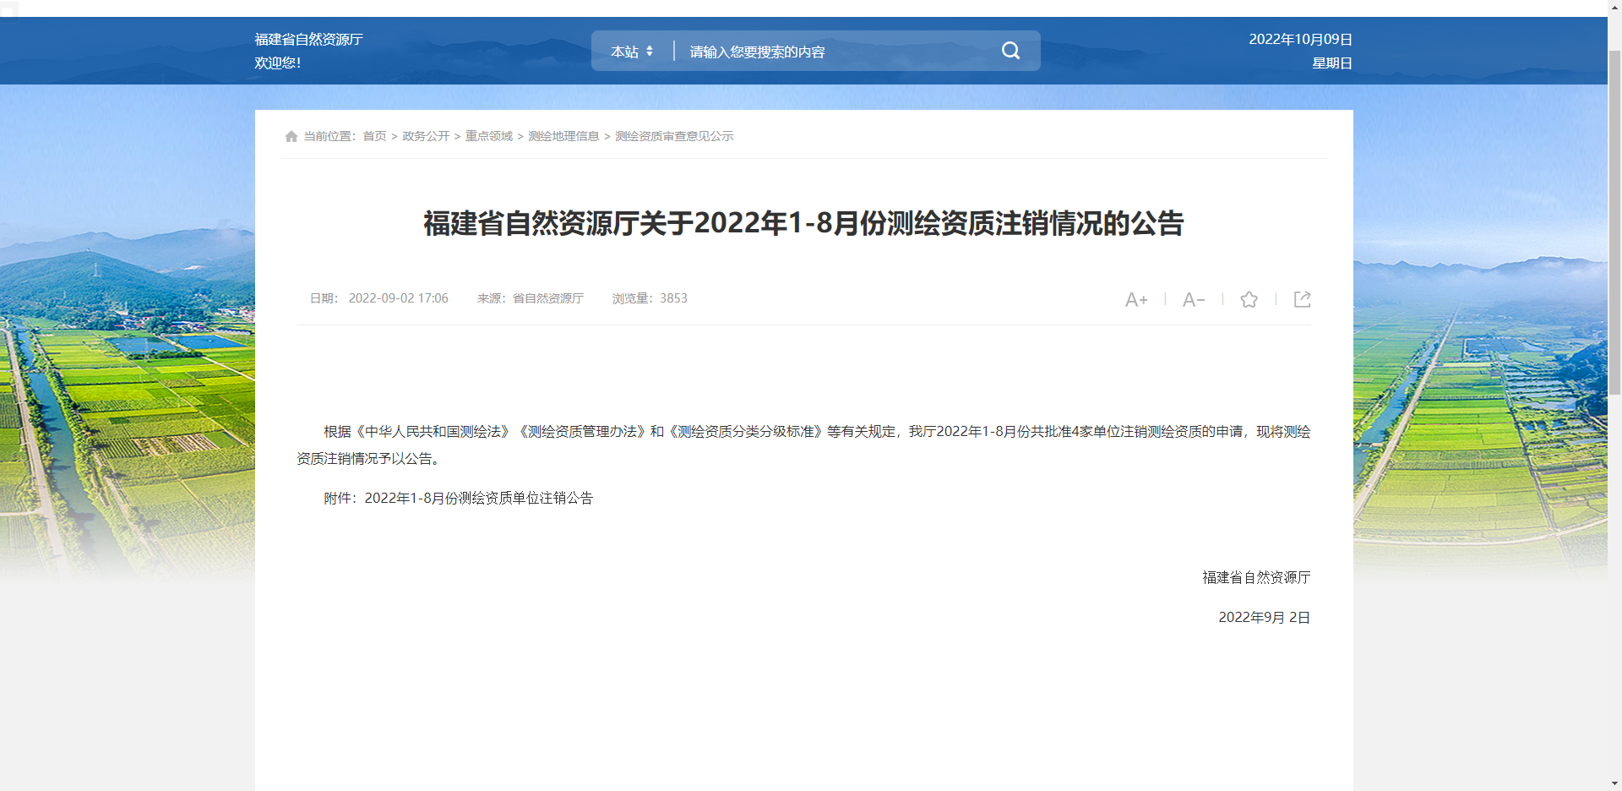Click the 省自然资源厅 source link
The width and height of the screenshot is (1622, 791).
[x=547, y=297]
